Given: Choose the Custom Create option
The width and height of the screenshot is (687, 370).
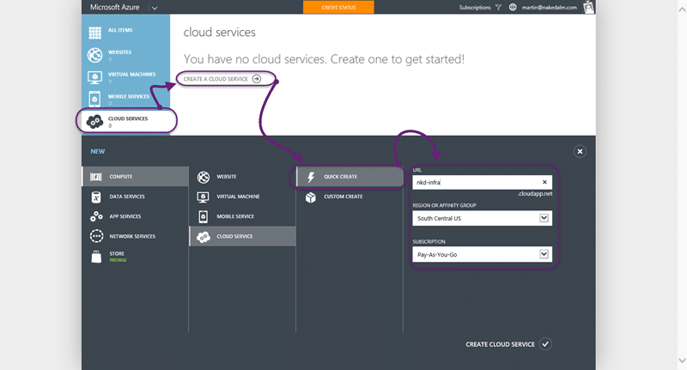Looking at the screenshot, I should pyautogui.click(x=350, y=197).
